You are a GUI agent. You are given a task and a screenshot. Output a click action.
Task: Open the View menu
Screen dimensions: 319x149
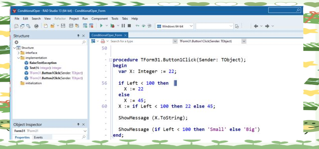click(47, 18)
